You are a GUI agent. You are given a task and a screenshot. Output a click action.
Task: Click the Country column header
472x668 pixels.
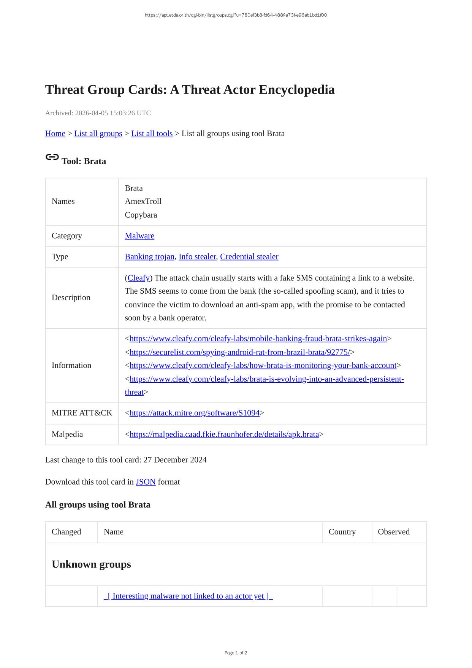pos(342,532)
